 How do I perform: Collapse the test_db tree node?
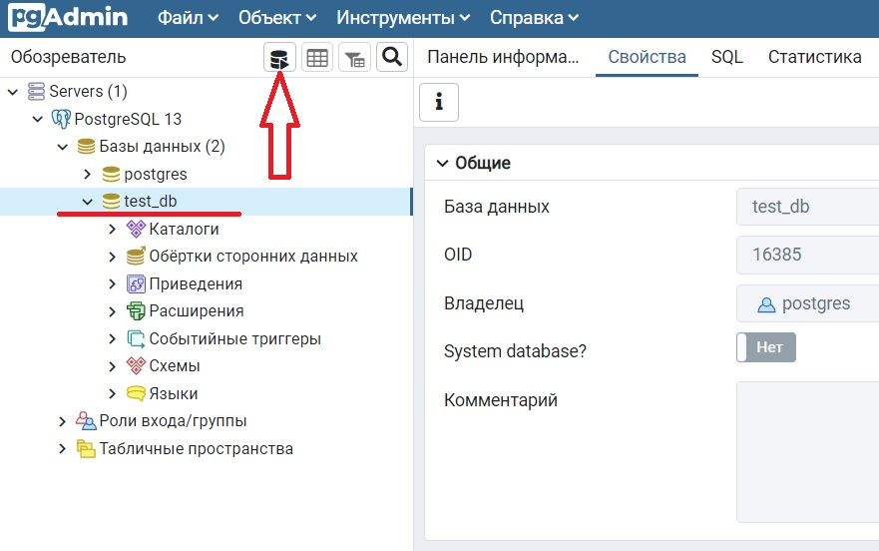click(x=88, y=202)
